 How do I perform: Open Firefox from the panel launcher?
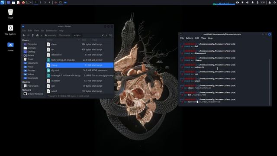coord(23,3)
